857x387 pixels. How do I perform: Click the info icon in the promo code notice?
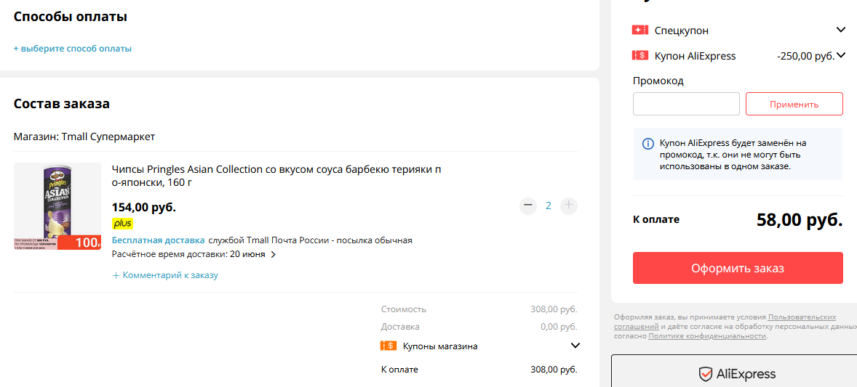pos(647,144)
